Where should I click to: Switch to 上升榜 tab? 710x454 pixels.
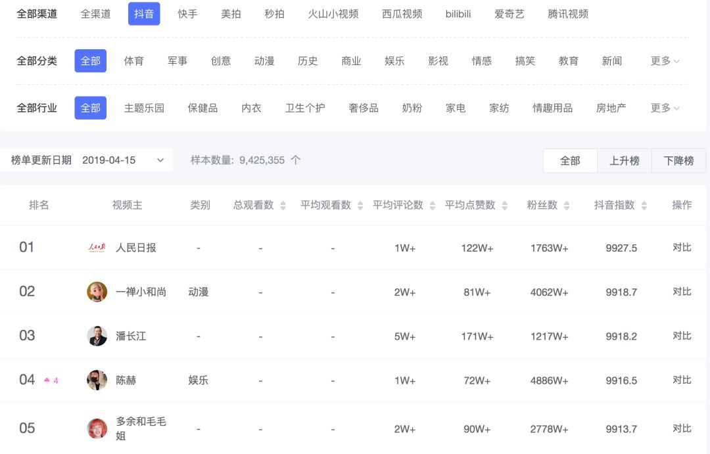tap(625, 161)
